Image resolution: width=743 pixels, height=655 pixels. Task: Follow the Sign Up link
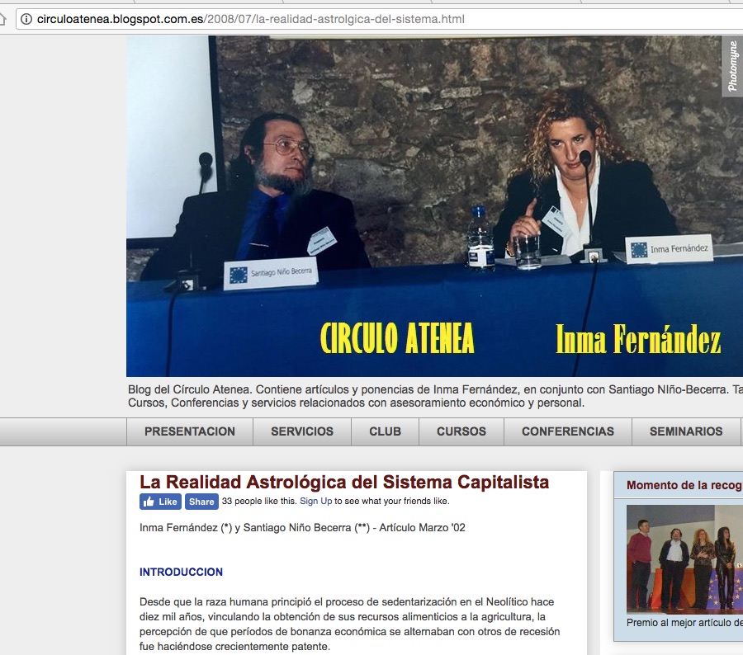[x=315, y=502]
